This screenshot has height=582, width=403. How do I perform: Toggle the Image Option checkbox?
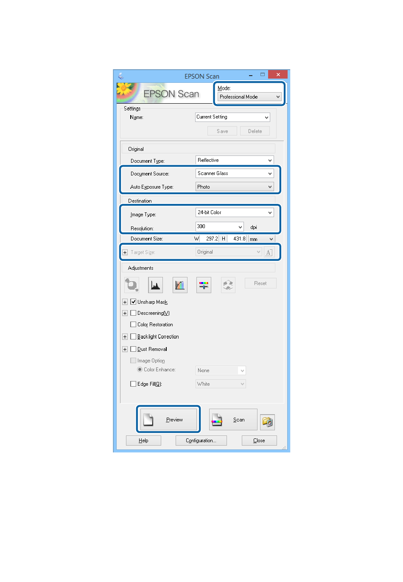[133, 361]
